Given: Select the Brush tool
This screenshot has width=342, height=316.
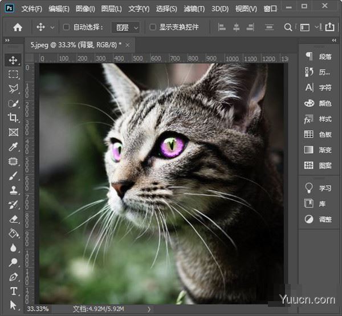Looking at the screenshot, I should pos(13,176).
